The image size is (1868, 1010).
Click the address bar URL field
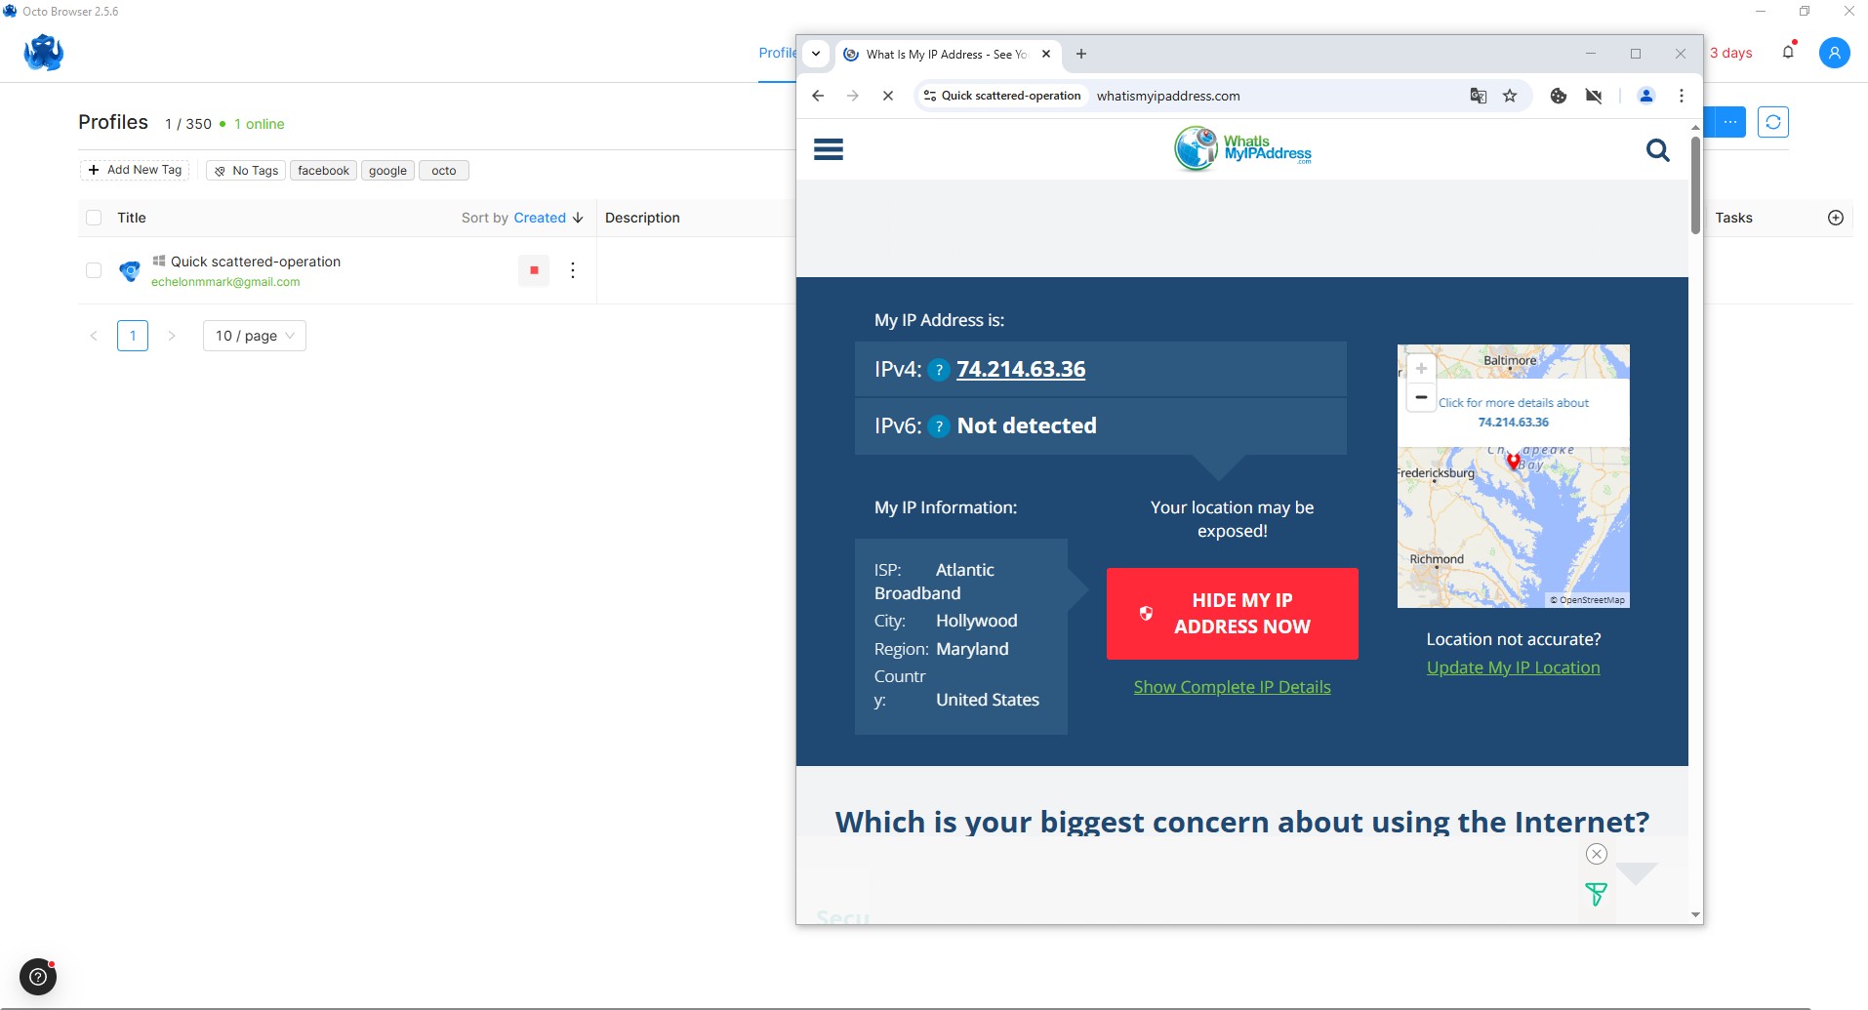pos(1269,96)
